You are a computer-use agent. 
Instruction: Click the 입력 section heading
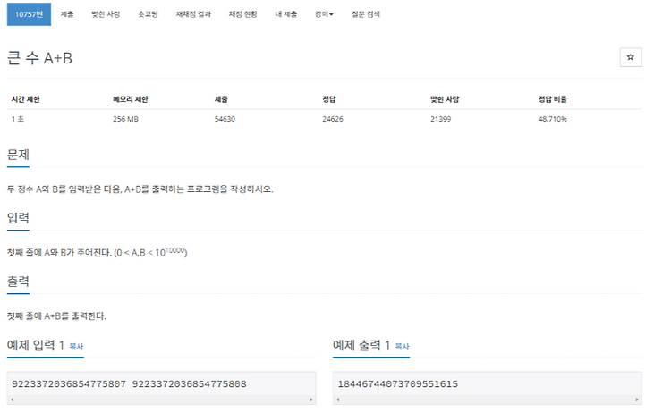[x=18, y=217]
